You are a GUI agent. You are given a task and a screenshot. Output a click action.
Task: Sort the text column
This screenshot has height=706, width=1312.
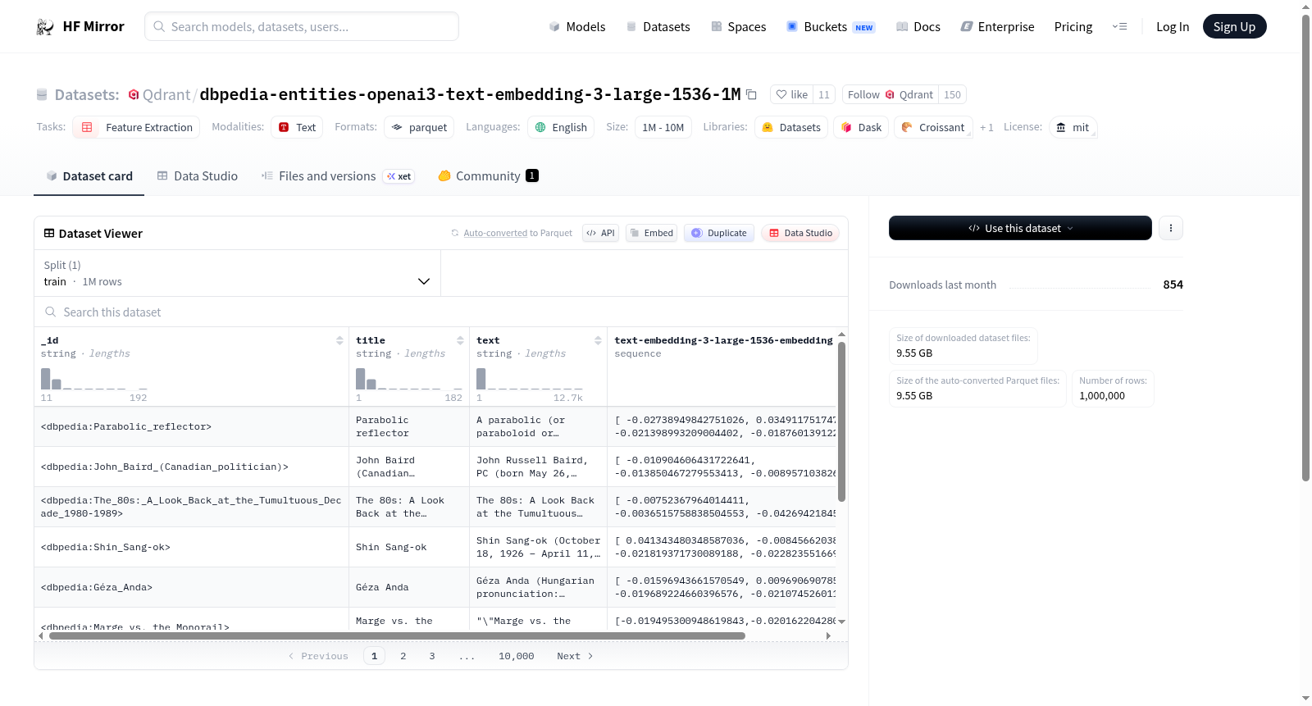(x=598, y=340)
